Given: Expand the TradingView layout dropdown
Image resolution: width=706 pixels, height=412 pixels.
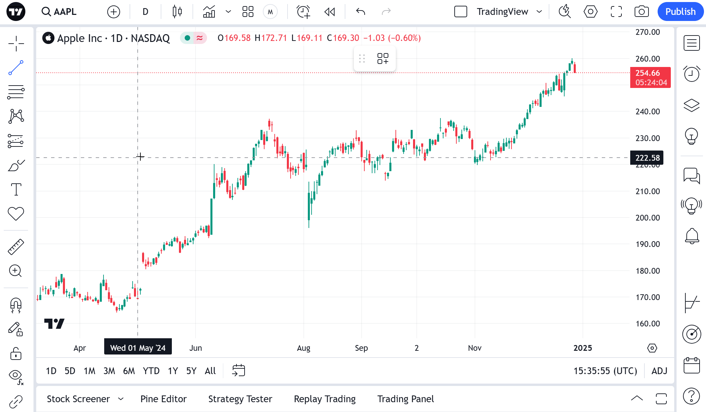Looking at the screenshot, I should [x=539, y=12].
